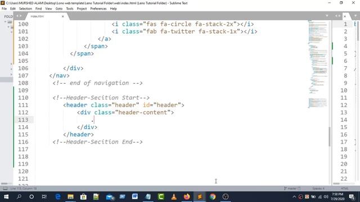The image size is (360, 202).
Task: Click the minimap code preview
Action: [318, 64]
